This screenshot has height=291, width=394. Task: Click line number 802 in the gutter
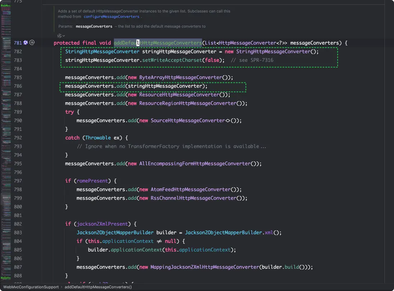pyautogui.click(x=18, y=224)
